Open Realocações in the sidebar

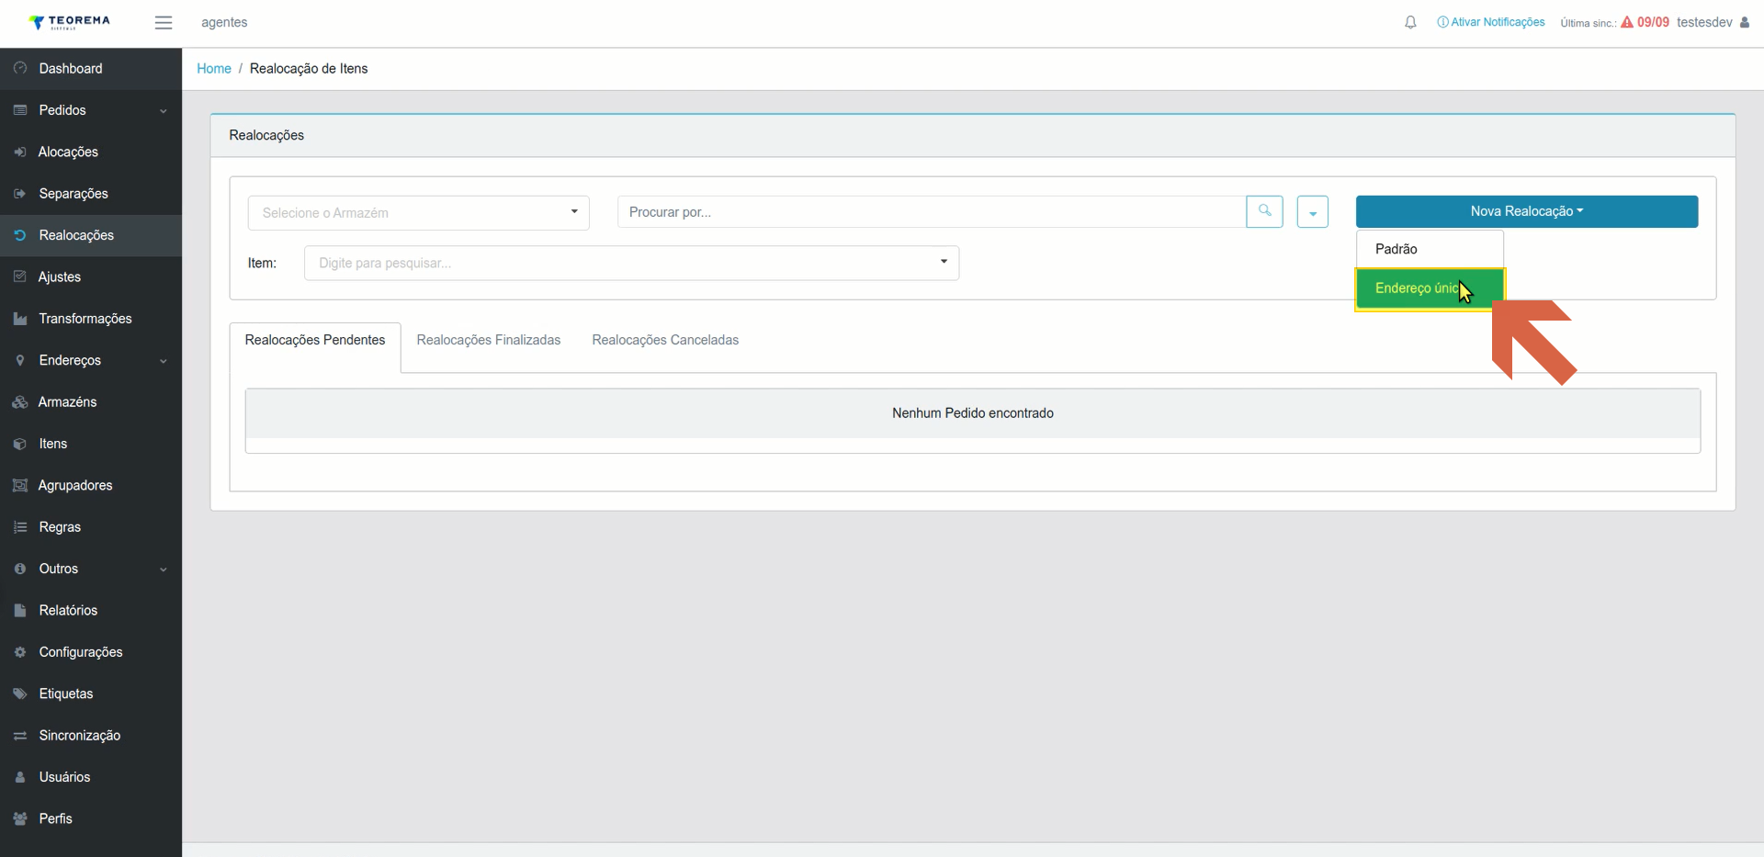(91, 235)
